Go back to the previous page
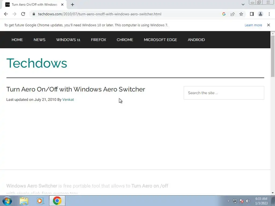Image resolution: width=275 pixels, height=206 pixels. coord(6,14)
